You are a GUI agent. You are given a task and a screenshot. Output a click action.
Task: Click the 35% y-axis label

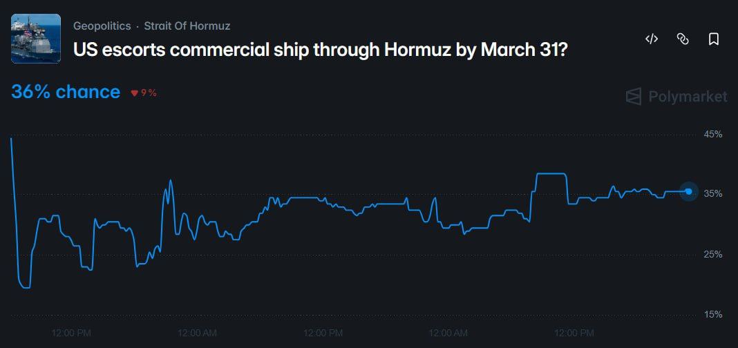click(712, 193)
